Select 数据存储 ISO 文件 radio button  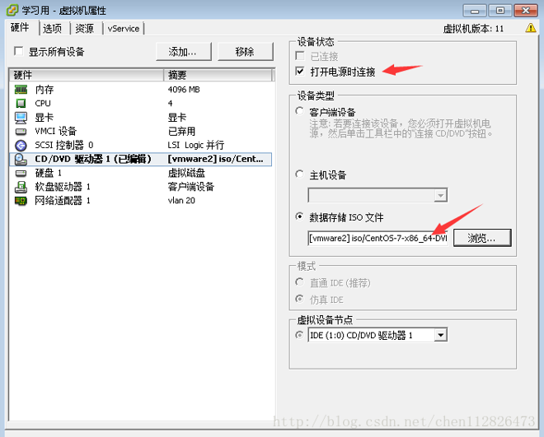click(x=299, y=216)
